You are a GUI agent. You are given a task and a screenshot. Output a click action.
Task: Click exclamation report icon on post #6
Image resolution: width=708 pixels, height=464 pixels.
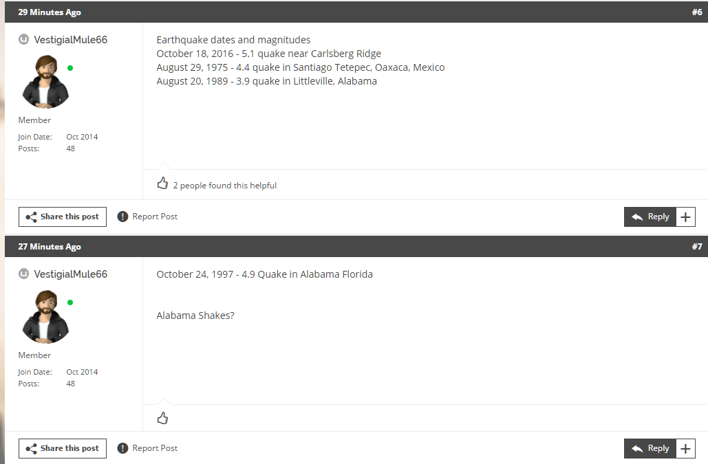click(122, 217)
